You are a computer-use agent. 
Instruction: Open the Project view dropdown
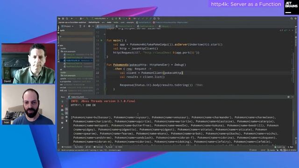point(67,26)
